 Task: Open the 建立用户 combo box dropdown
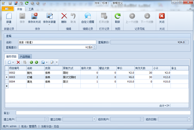pos(46,119)
